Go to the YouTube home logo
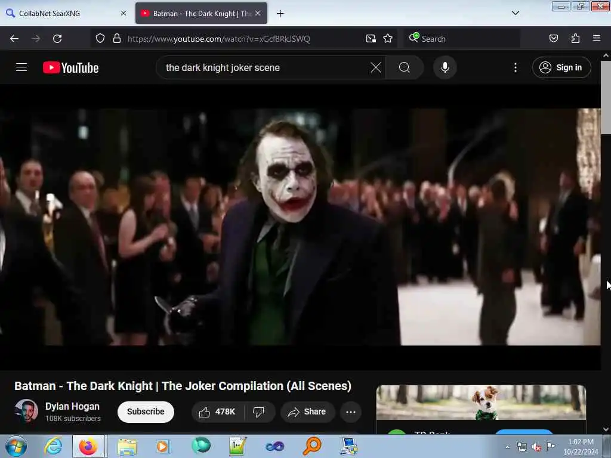The image size is (611, 458). pos(70,68)
